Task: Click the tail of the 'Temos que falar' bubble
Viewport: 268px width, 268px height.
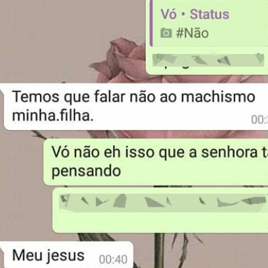Action: pos(2,88)
